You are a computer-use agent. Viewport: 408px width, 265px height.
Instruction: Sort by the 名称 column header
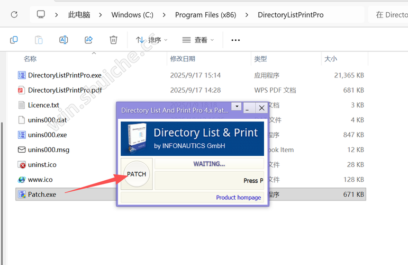(30, 58)
